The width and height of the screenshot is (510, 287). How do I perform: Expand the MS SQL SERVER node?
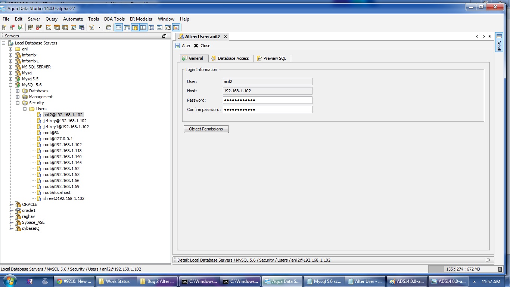11,67
